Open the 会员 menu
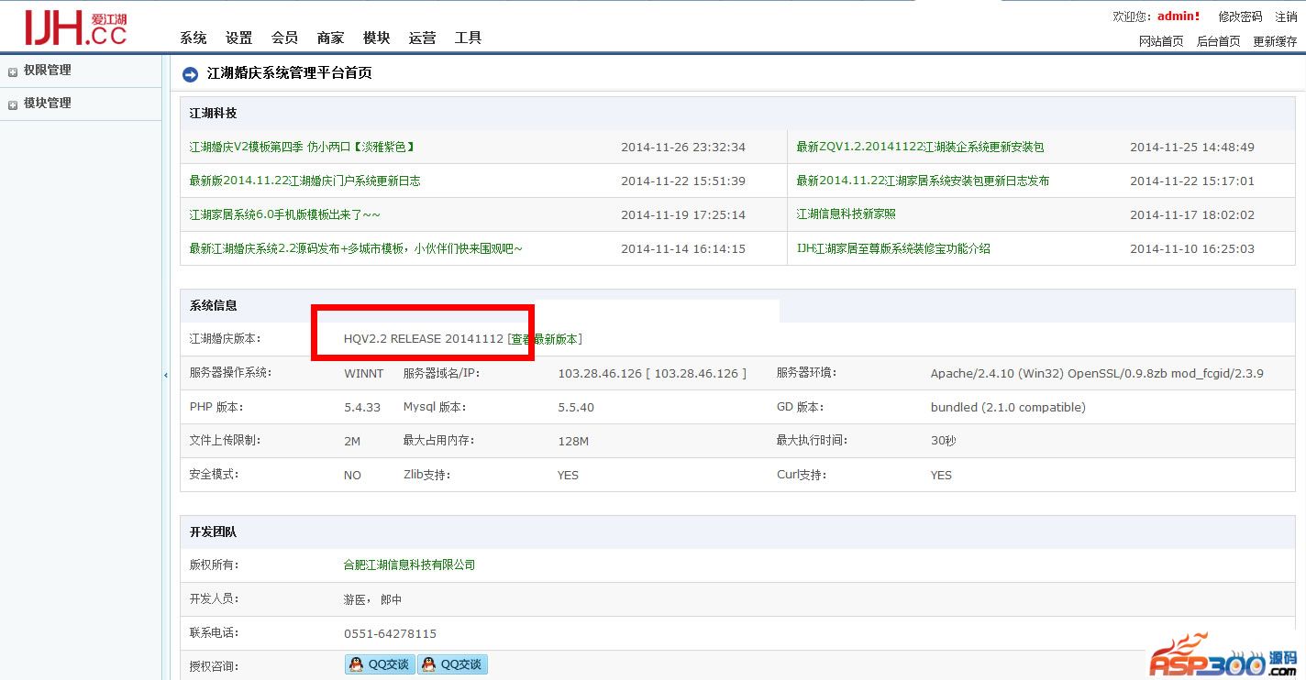The width and height of the screenshot is (1306, 680). pos(284,38)
